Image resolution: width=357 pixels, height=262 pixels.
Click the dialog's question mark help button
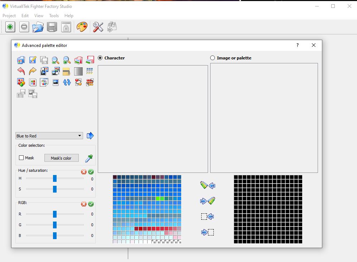pyautogui.click(x=297, y=45)
